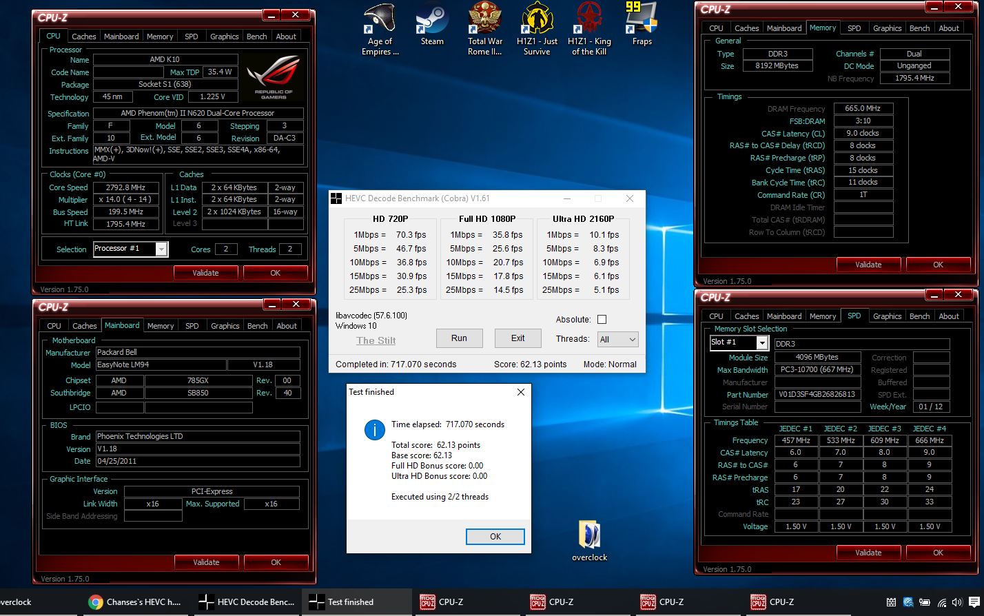Click the Max Bandwidth PC3-10700 value

pos(818,370)
